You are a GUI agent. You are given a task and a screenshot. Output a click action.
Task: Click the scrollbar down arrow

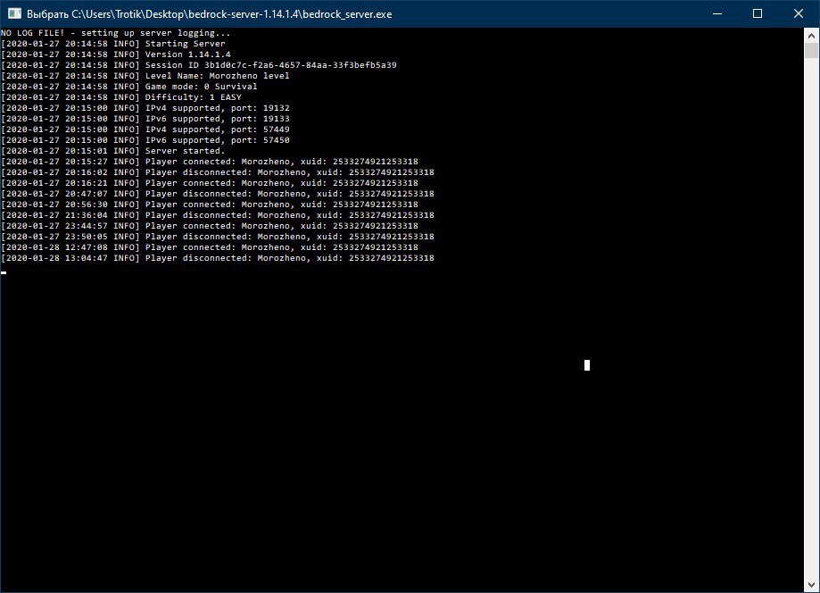[811, 585]
